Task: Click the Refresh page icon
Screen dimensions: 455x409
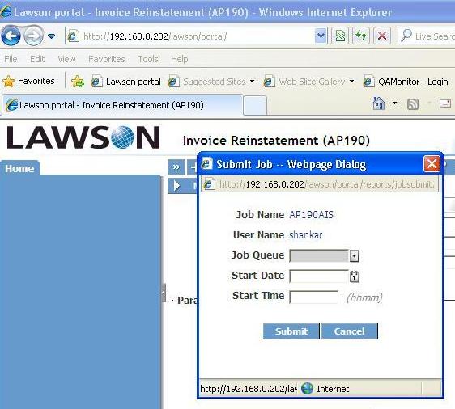Action: [361, 36]
